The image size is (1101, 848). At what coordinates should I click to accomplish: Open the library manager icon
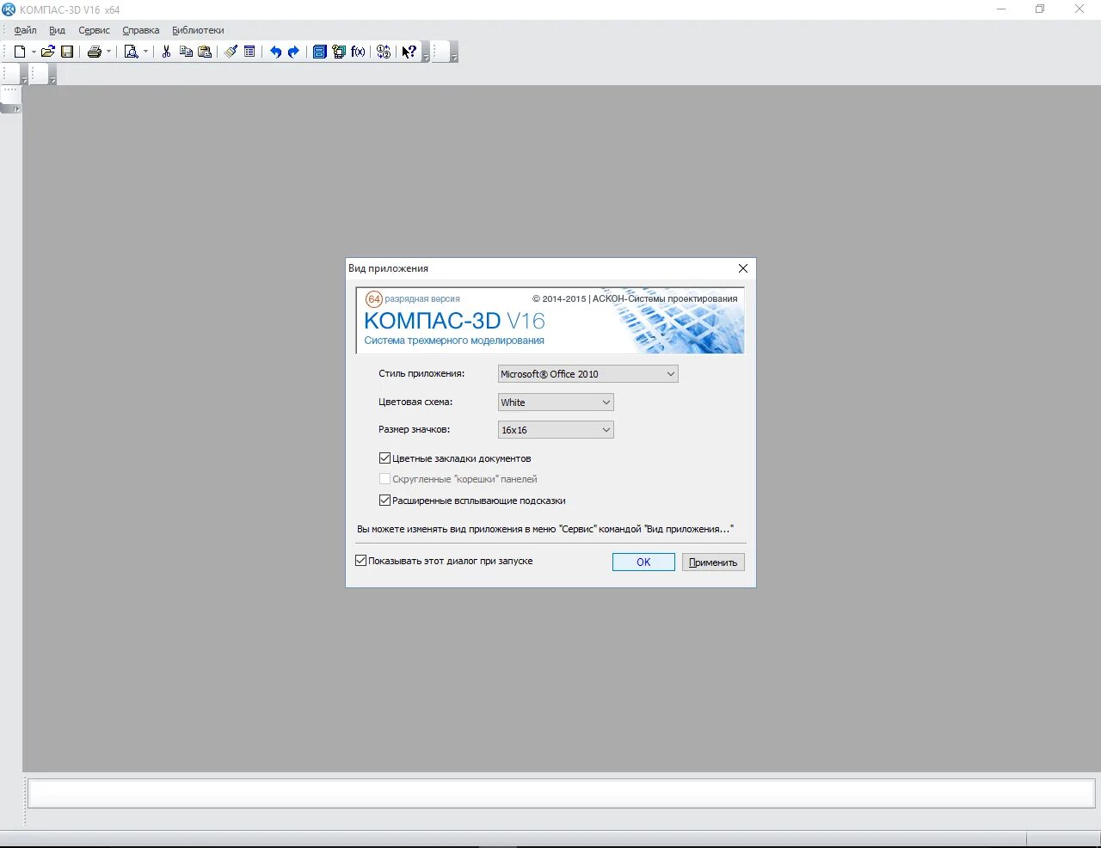pyautogui.click(x=319, y=52)
